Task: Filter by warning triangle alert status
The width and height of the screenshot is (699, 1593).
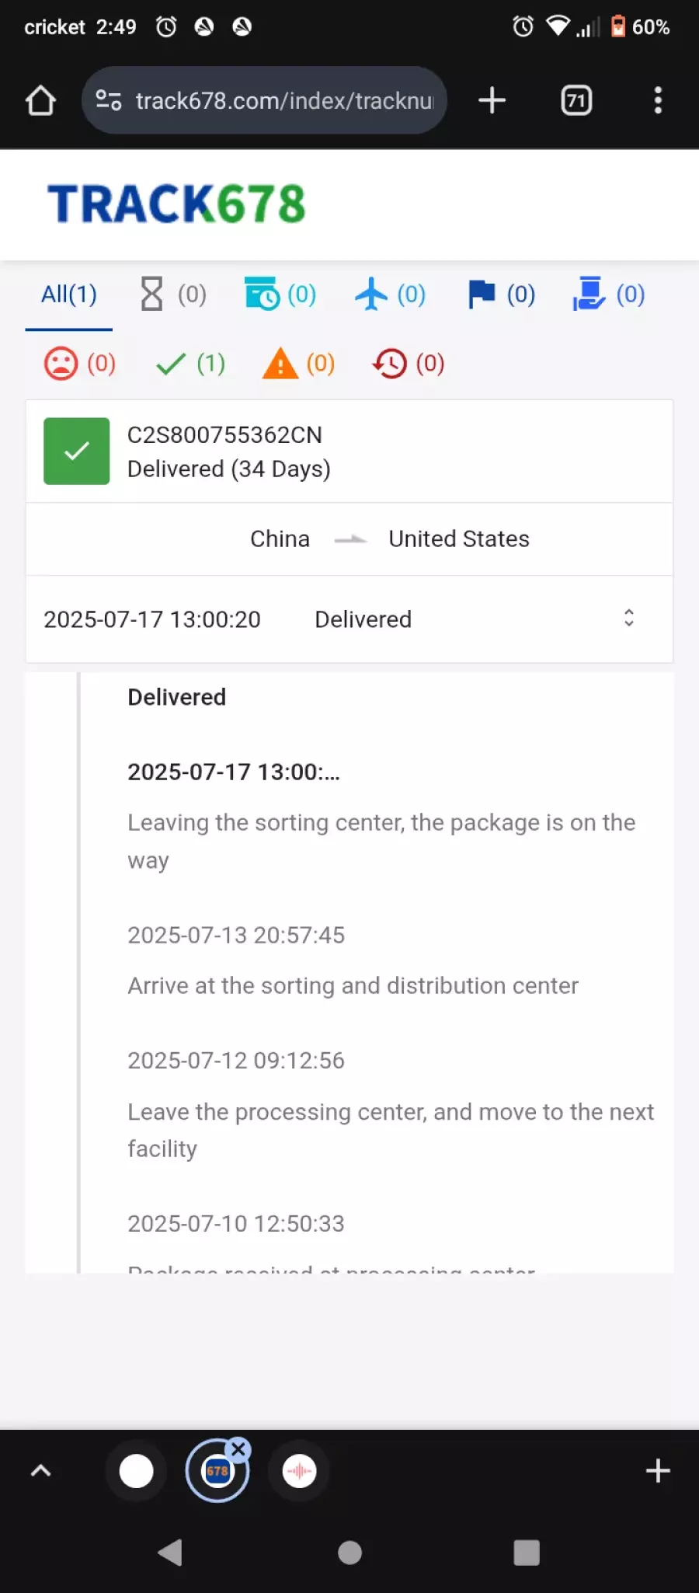Action: (299, 363)
